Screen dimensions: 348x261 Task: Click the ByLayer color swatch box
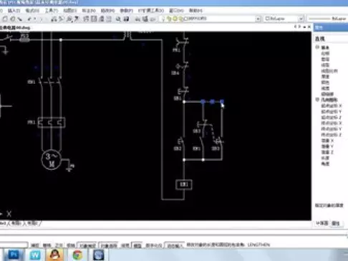tap(268, 19)
